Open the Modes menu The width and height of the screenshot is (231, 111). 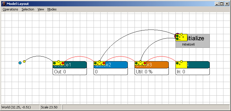point(52,9)
